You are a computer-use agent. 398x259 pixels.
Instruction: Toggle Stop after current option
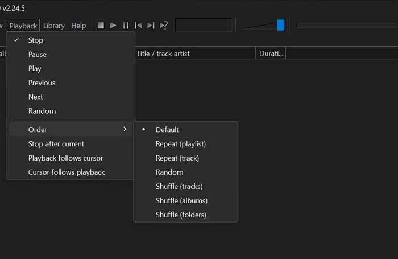[56, 144]
